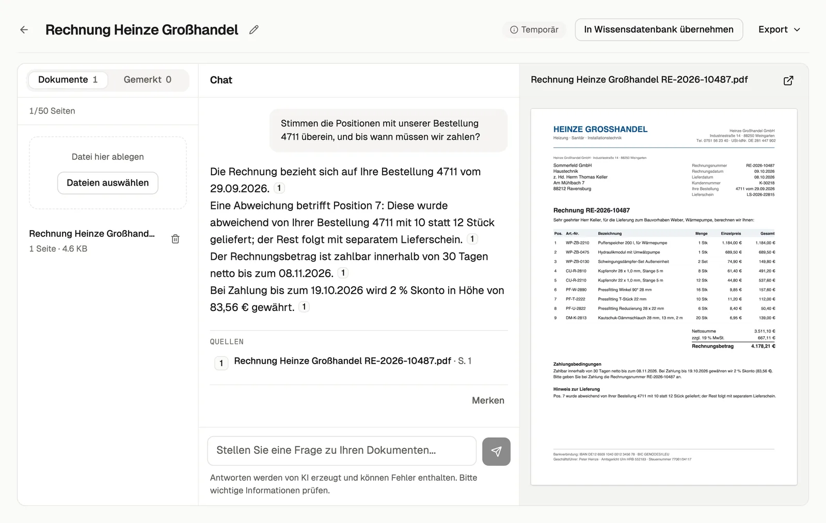Click the '1 Seite · 4.6 KB' file info
Viewport: 826px width, 523px height.
(x=58, y=249)
